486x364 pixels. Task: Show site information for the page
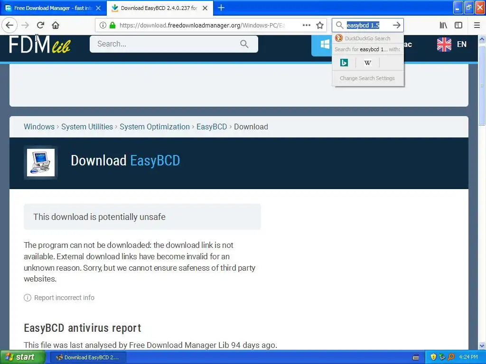[103, 25]
